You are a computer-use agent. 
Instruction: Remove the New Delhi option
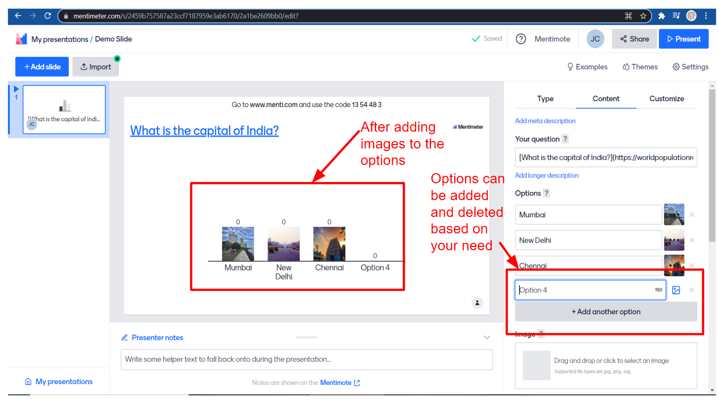692,240
